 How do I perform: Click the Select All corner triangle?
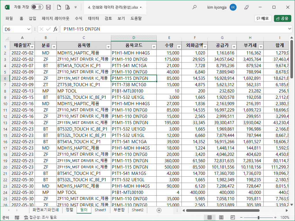[x=7, y=38]
